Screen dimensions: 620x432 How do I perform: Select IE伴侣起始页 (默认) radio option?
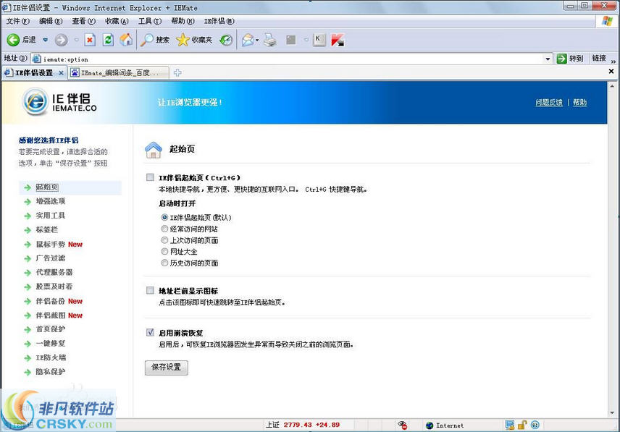tap(164, 217)
